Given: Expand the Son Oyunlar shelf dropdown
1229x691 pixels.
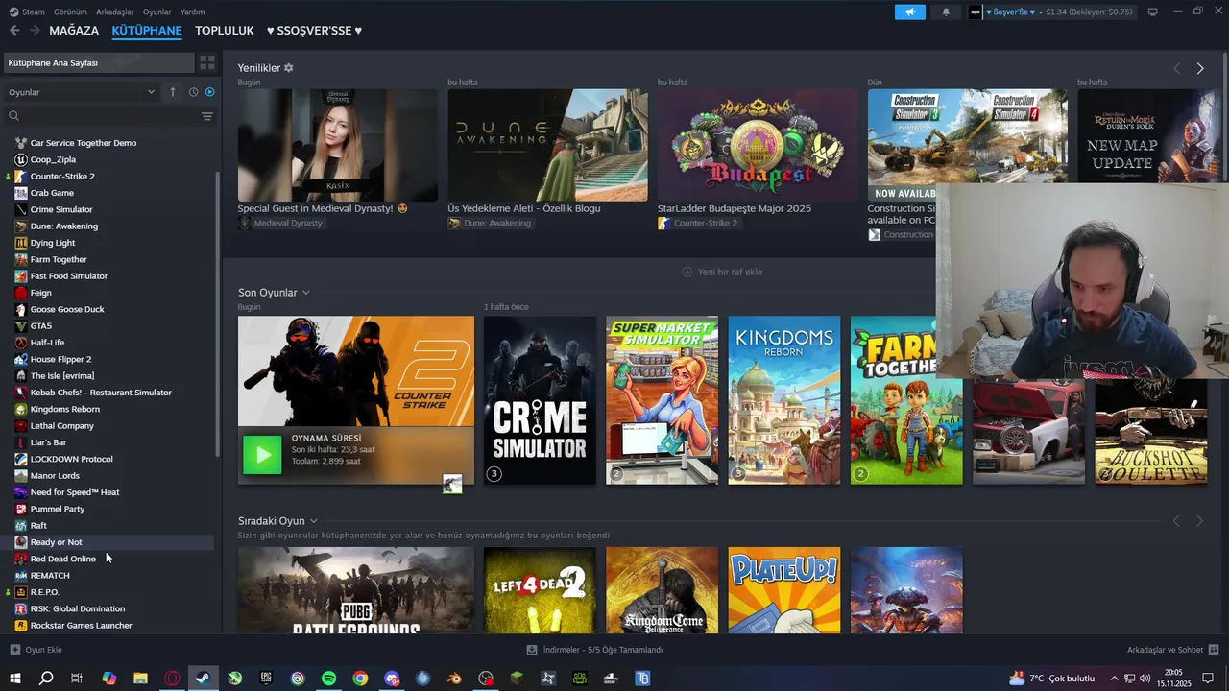Looking at the screenshot, I should (x=306, y=293).
